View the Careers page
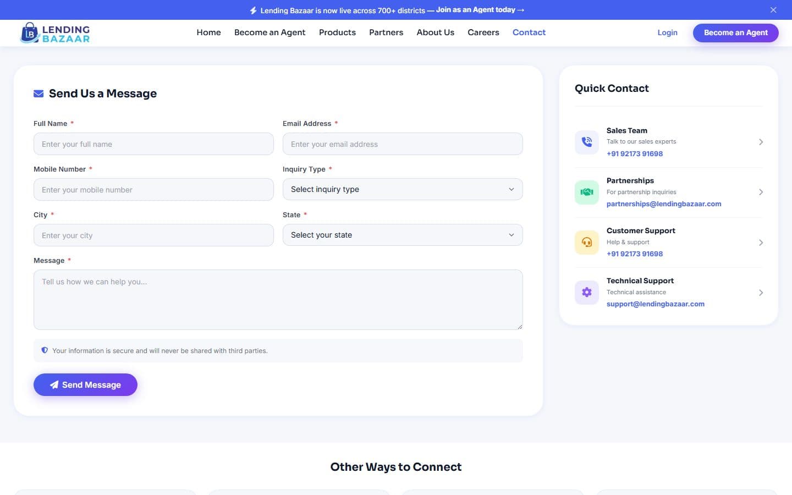 click(x=483, y=32)
